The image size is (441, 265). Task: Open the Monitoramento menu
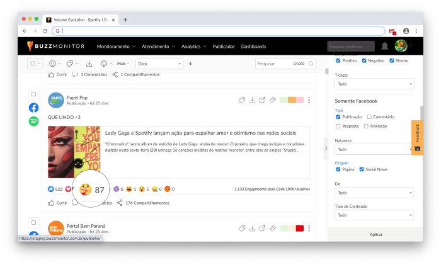pyautogui.click(x=116, y=46)
